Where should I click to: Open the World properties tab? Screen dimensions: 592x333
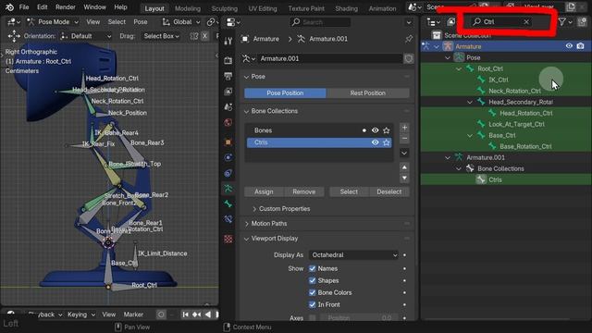[x=228, y=123]
